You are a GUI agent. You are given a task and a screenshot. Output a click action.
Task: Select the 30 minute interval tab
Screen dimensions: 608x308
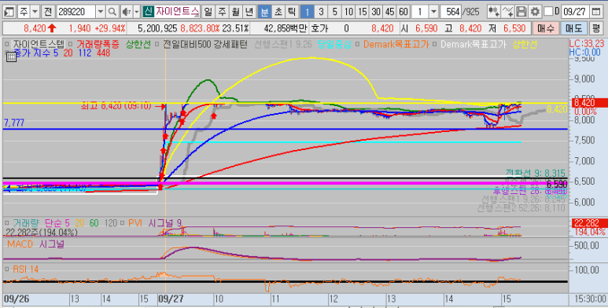(x=376, y=12)
